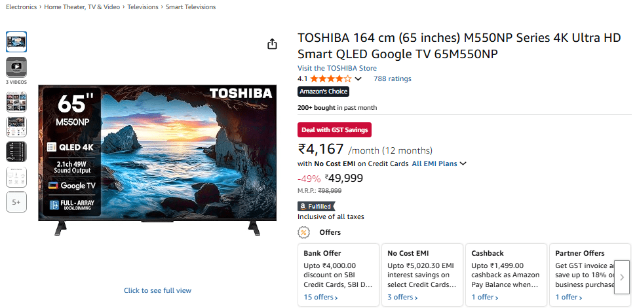
Task: Open Electronics breadcrumb category
Action: [x=22, y=7]
